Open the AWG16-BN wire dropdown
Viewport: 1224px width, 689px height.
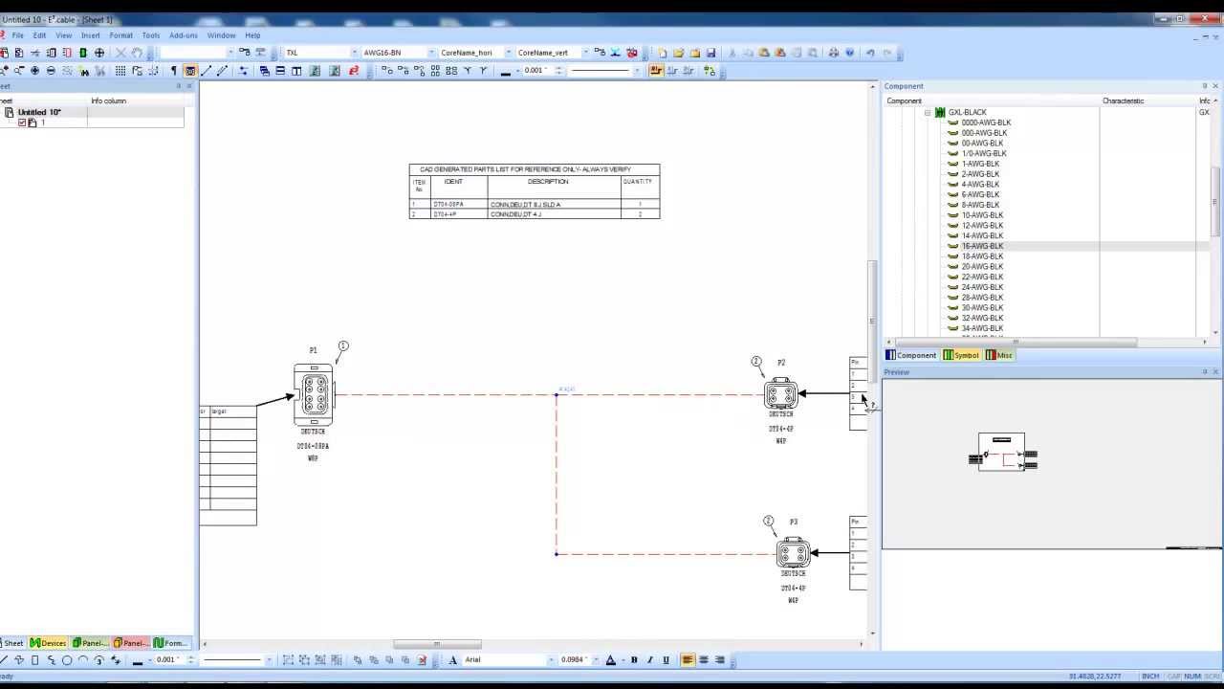pyautogui.click(x=431, y=53)
